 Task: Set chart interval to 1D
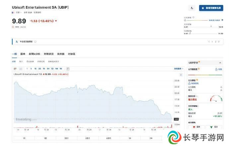[x=52, y=69]
